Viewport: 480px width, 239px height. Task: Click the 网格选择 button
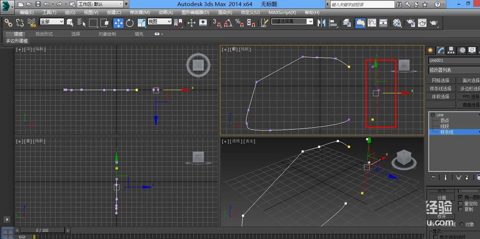(x=440, y=81)
